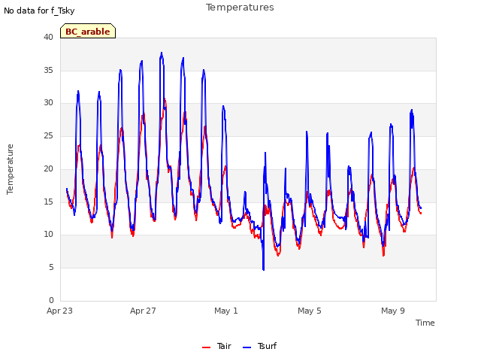
Task: Click the highest Tsurf peak near 38
Action: 162,53
